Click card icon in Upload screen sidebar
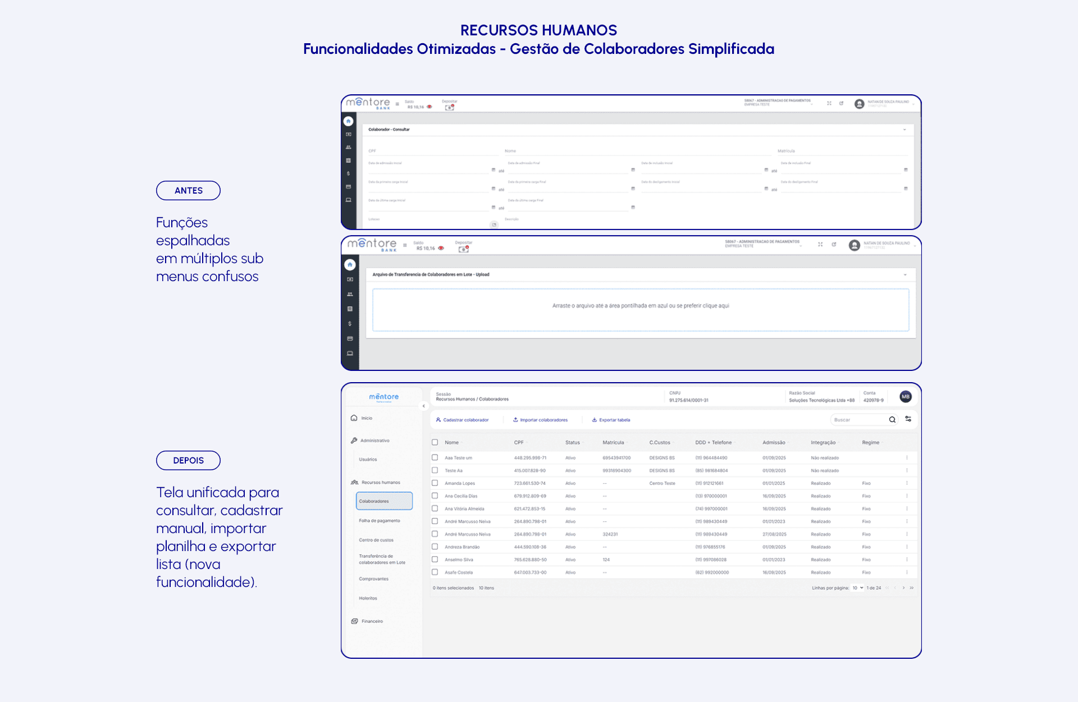1078x702 pixels. 350,338
